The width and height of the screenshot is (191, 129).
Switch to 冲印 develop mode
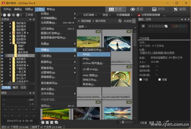(158, 9)
